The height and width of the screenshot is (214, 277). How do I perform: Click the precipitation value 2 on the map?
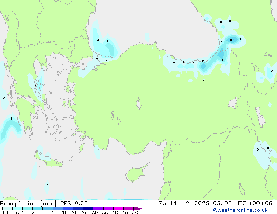pyautogui.click(x=222, y=59)
